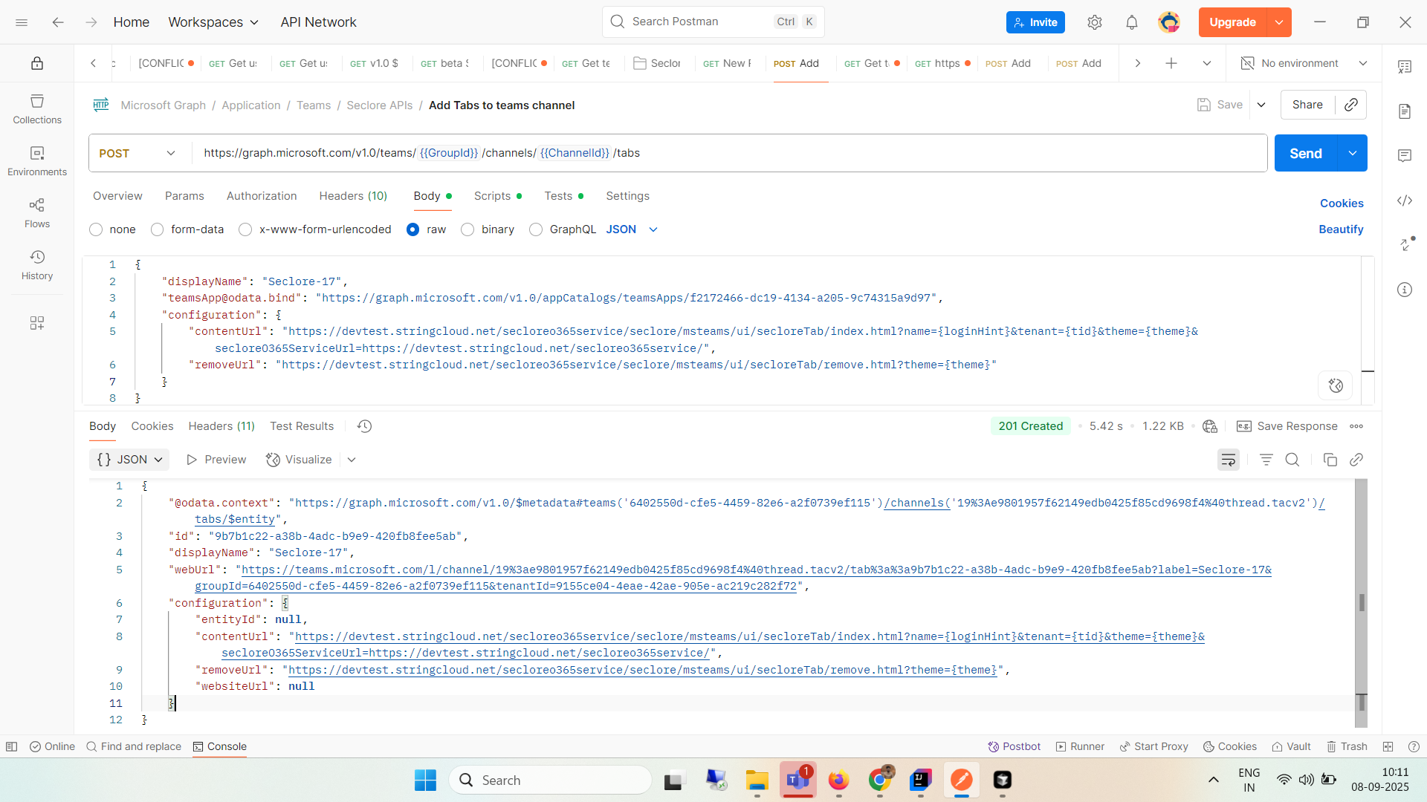Copy the response body
The width and height of the screenshot is (1427, 802).
tap(1330, 460)
